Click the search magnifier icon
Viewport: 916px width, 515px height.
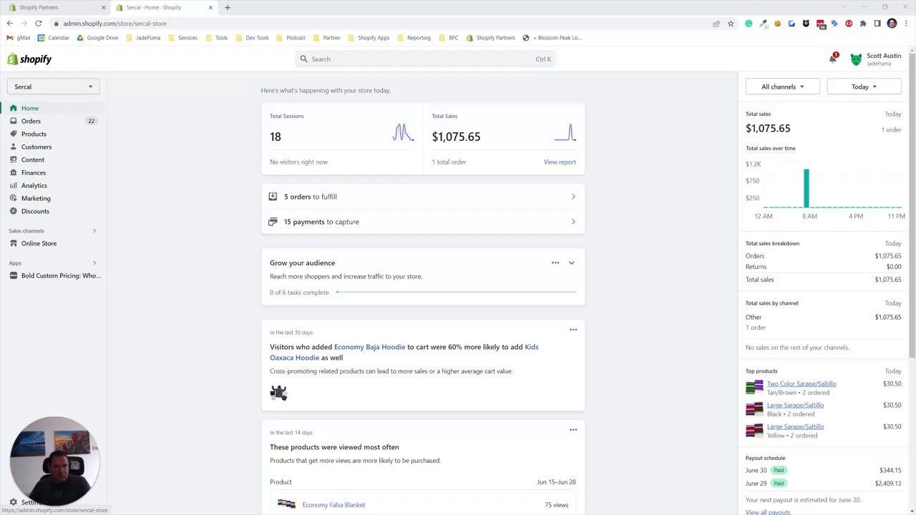pyautogui.click(x=303, y=59)
